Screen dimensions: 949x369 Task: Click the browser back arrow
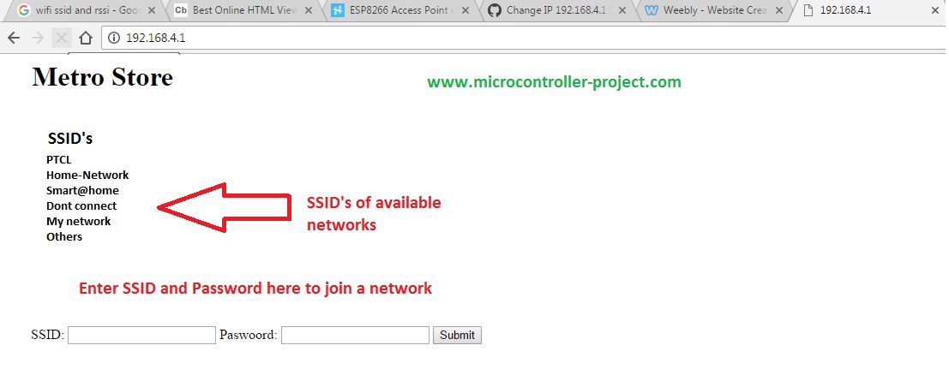click(x=14, y=39)
